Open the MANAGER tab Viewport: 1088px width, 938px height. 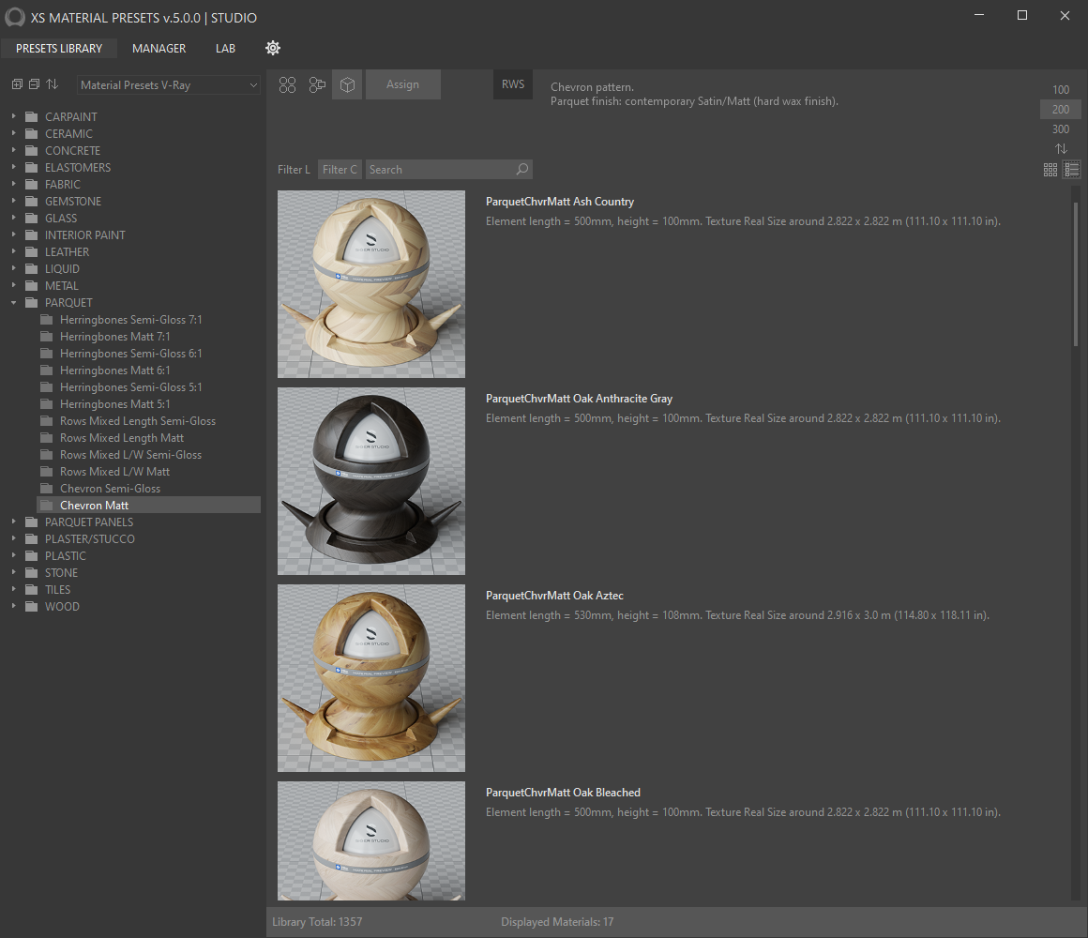click(x=159, y=48)
